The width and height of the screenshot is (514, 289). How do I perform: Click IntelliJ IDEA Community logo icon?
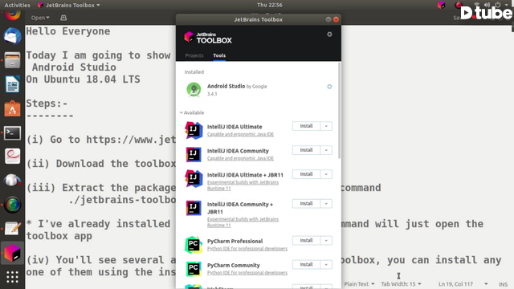click(194, 154)
